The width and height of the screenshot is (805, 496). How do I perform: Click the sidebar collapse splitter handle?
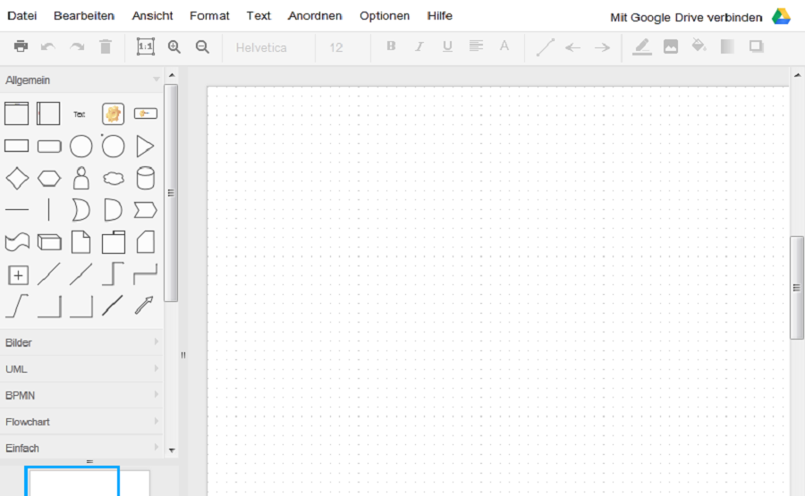tap(183, 355)
